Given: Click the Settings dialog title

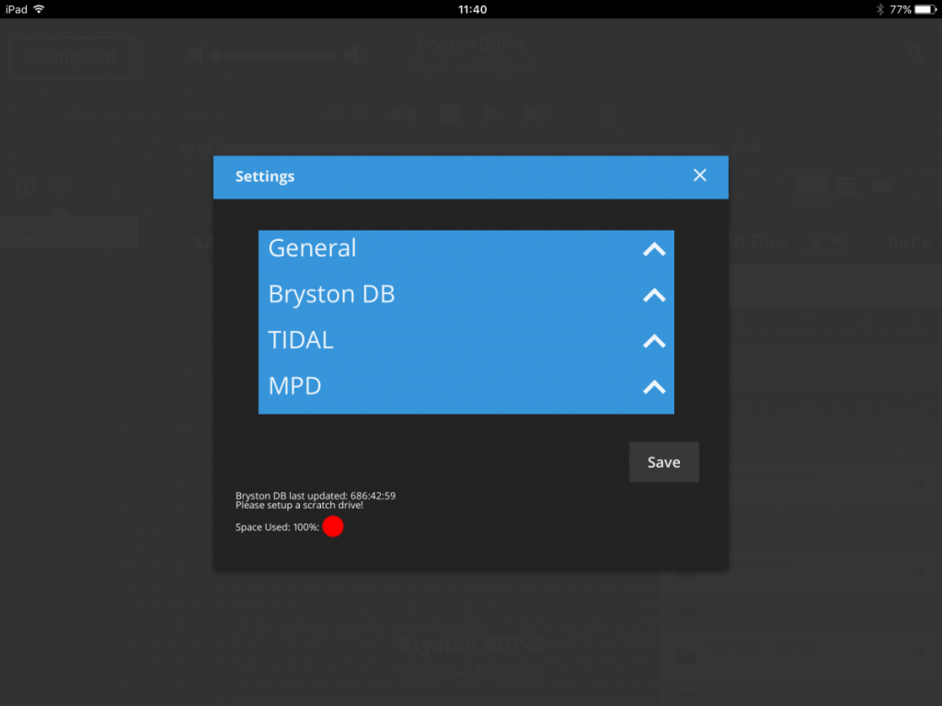Looking at the screenshot, I should (265, 176).
